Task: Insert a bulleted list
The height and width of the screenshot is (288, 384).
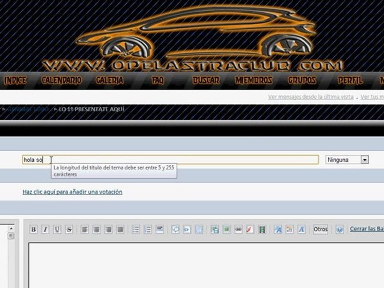Action: click(136, 230)
